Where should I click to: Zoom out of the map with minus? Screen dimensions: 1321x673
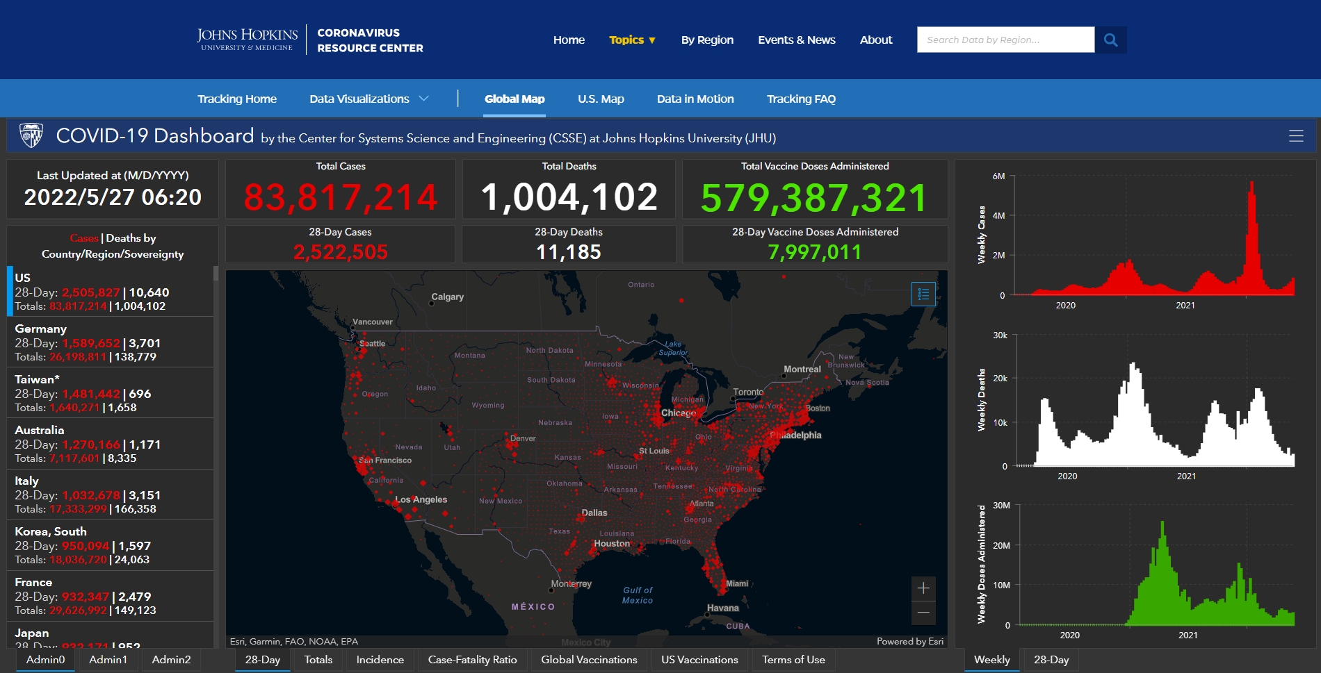coord(923,613)
